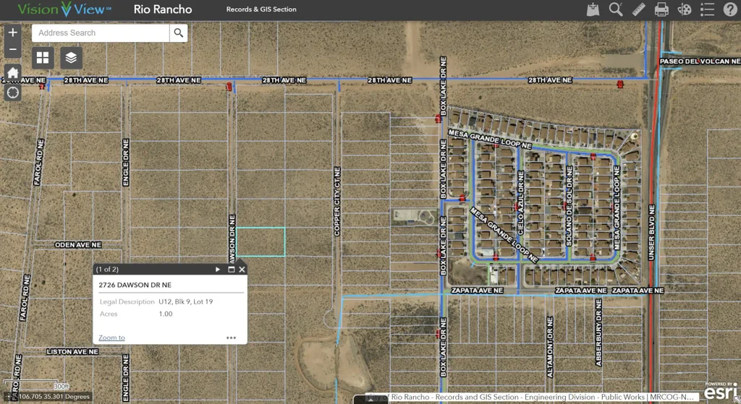Image resolution: width=741 pixels, height=404 pixels.
Task: Return to default extent with Home button
Action: tap(12, 73)
